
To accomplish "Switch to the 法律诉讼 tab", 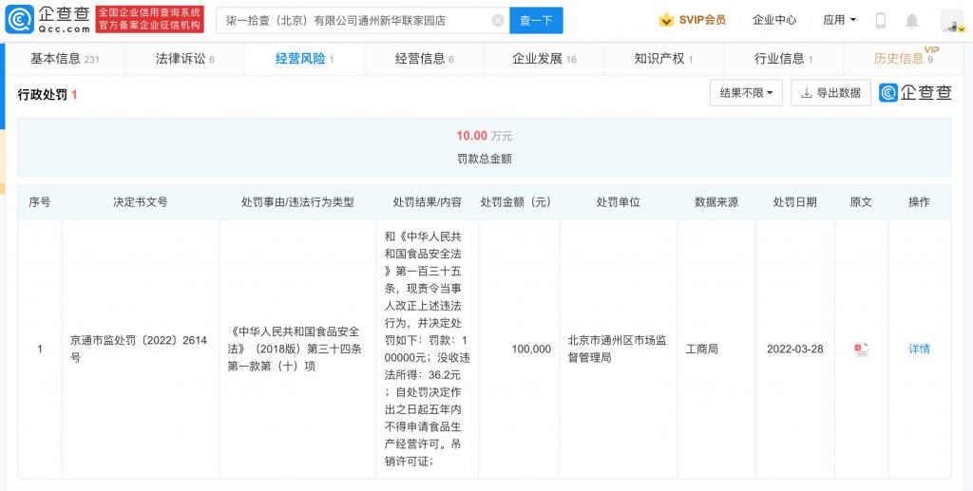I will (184, 59).
